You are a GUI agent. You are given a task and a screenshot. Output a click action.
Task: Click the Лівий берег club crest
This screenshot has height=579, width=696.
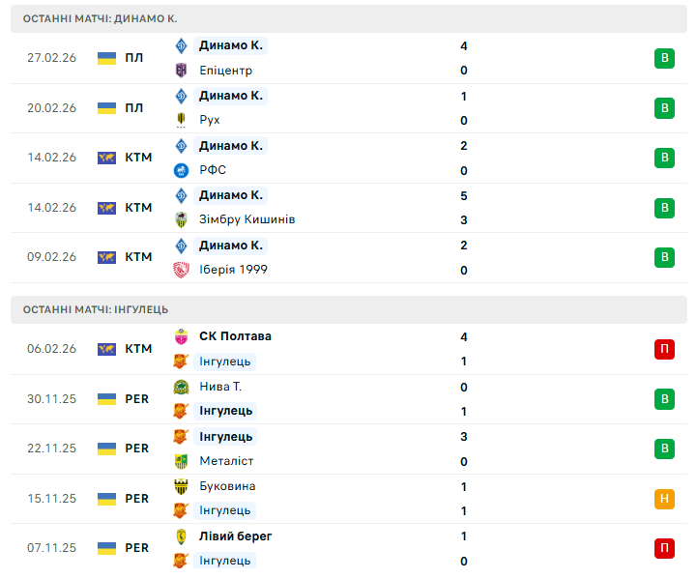tap(181, 536)
